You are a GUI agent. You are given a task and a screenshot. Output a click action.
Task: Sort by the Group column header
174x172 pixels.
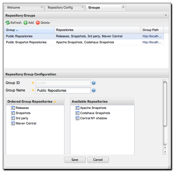(x=11, y=30)
